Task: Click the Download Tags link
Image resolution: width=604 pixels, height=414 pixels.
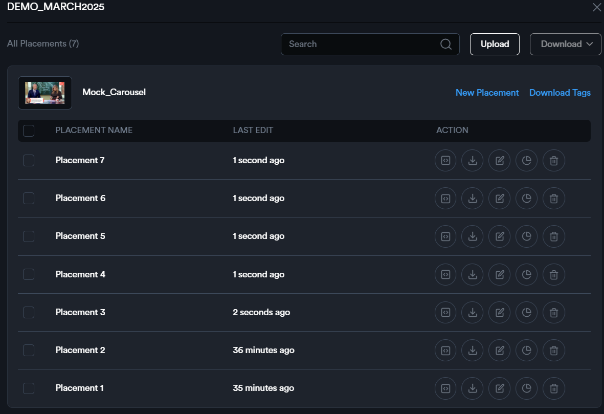Action: tap(560, 93)
